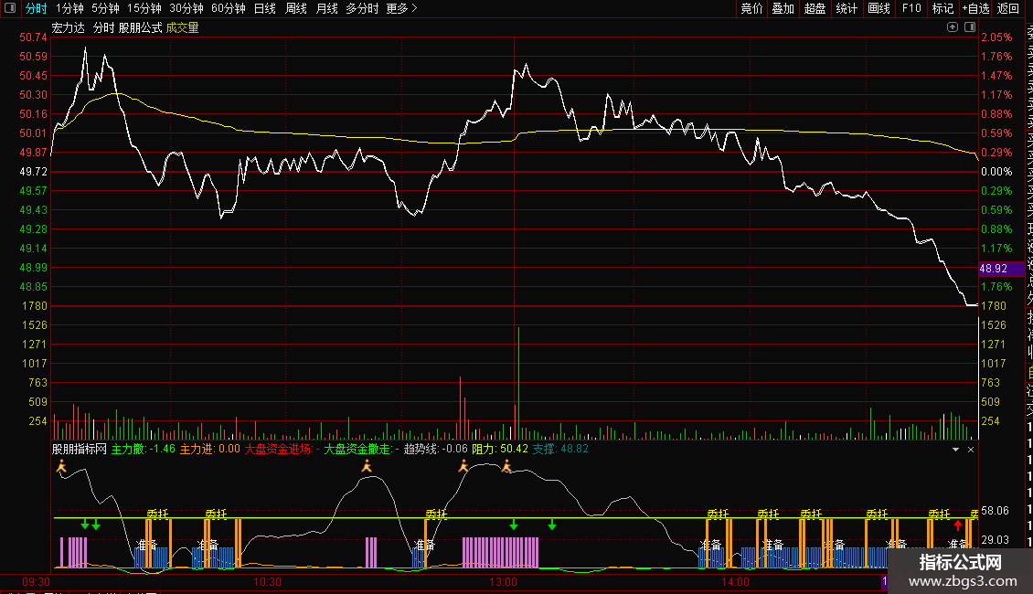Select the 日线 daily chart tab
This screenshot has height=594, width=1033.
pos(264,9)
